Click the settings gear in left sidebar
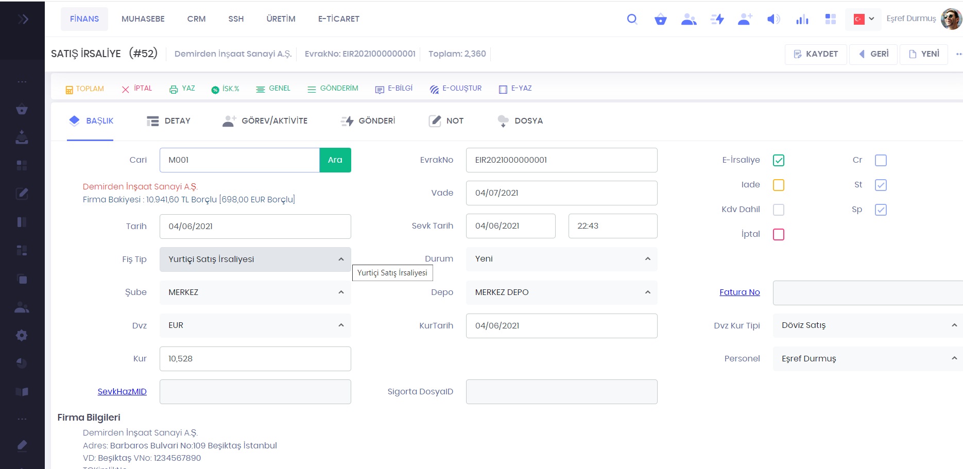The width and height of the screenshot is (963, 469). 22,335
